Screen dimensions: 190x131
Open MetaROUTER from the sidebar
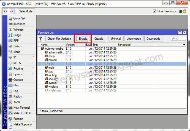click(22, 113)
